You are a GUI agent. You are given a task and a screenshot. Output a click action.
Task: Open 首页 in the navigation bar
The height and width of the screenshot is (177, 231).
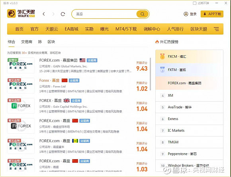[x=19, y=29]
